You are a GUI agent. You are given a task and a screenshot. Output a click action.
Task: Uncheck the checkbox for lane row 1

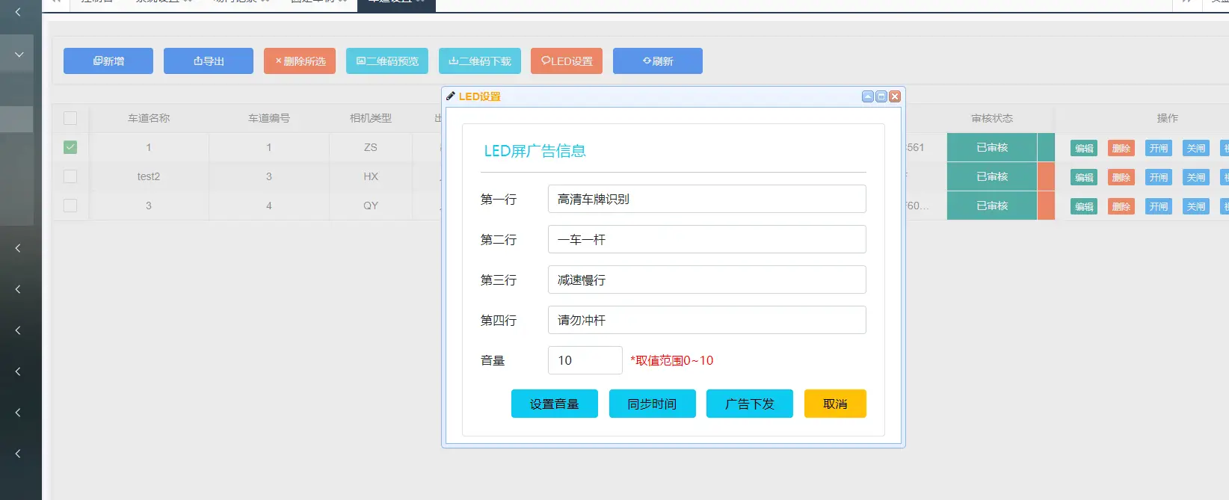(70, 147)
